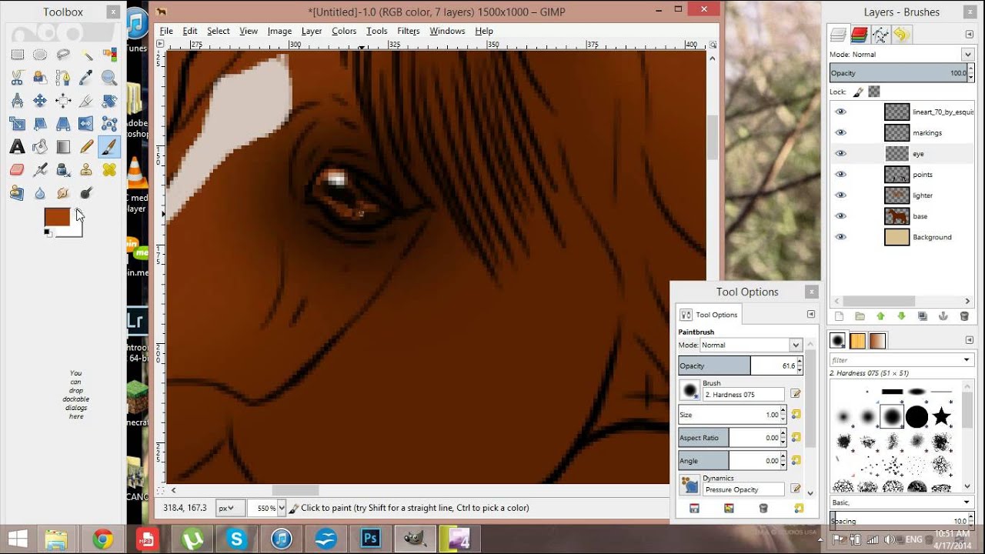Hide the eye layer
985x554 pixels.
pyautogui.click(x=840, y=153)
